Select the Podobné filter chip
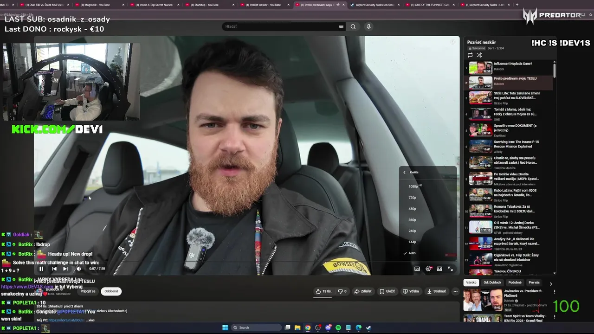This screenshot has width=594, height=334. [515, 283]
